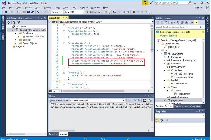
Task: Click the Show All Files icon in Solution Explorer
Action: coord(186,23)
